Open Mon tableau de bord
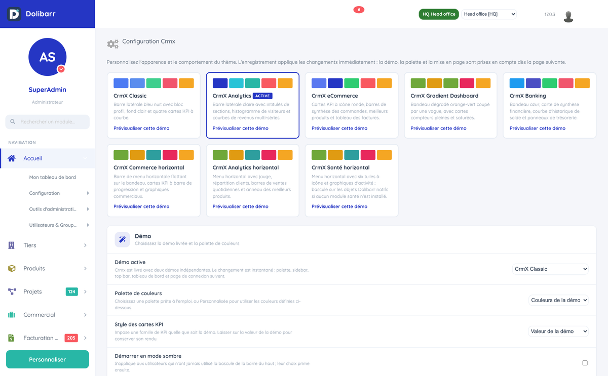This screenshot has width=608, height=376. 52,177
